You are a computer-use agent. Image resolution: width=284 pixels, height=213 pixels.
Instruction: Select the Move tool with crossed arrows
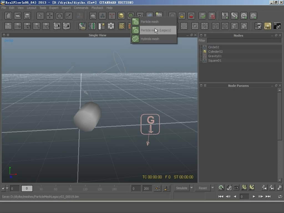click(x=50, y=16)
